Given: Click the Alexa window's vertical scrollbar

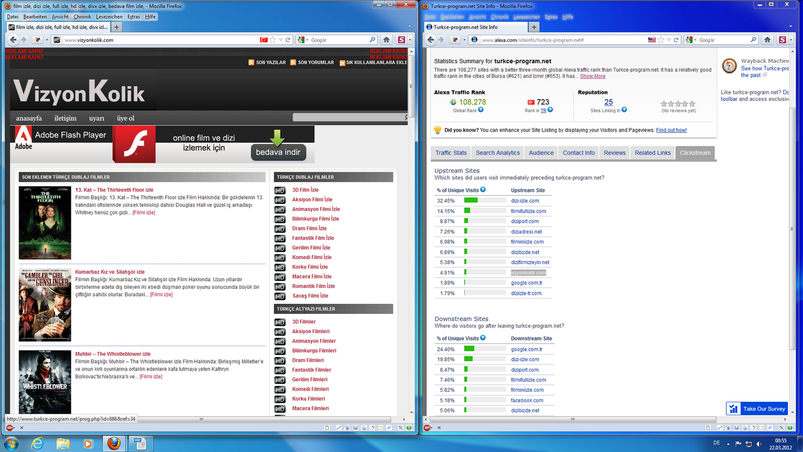Looking at the screenshot, I should pos(792,229).
